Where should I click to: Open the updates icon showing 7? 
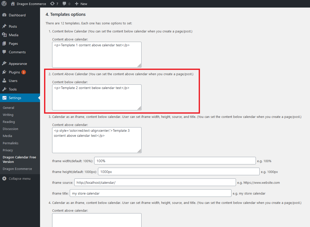coord(52,4)
